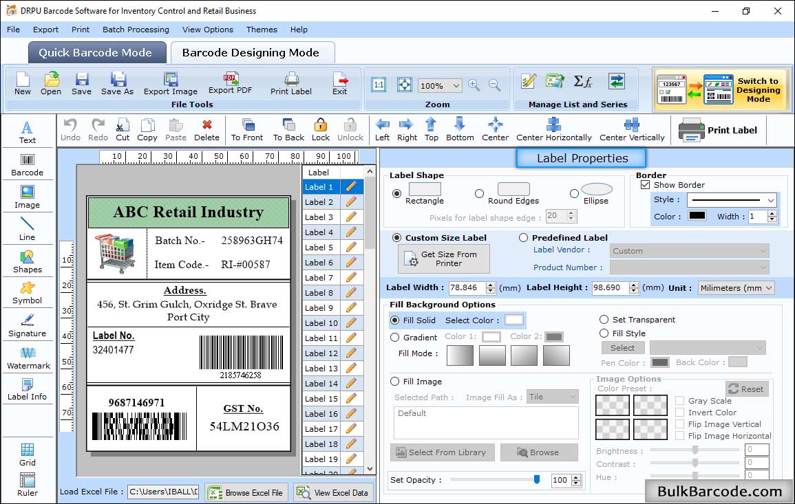The width and height of the screenshot is (795, 504).
Task: Open the zoom percentage dropdown
Action: [x=456, y=85]
